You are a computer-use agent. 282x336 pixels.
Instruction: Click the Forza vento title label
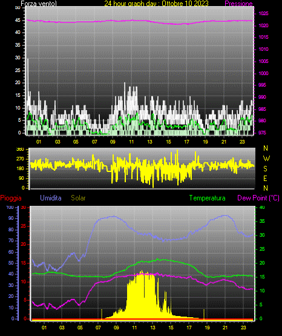[39, 4]
